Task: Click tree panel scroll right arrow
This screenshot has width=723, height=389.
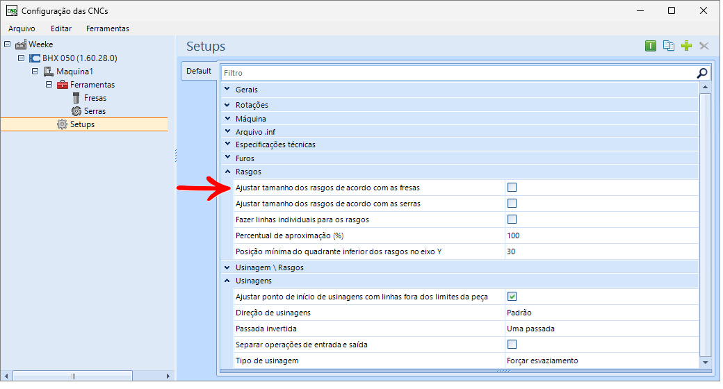Action: tap(168, 376)
